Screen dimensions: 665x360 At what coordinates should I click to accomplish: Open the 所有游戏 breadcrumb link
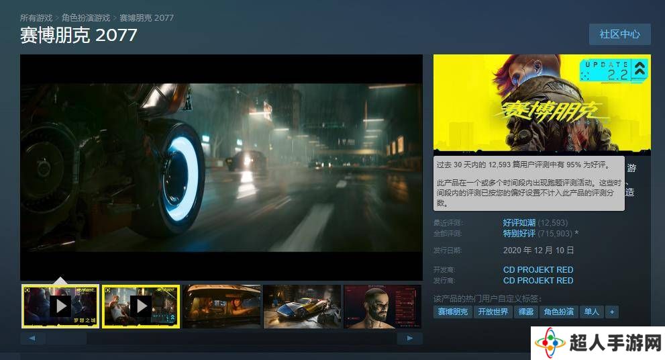click(x=36, y=18)
